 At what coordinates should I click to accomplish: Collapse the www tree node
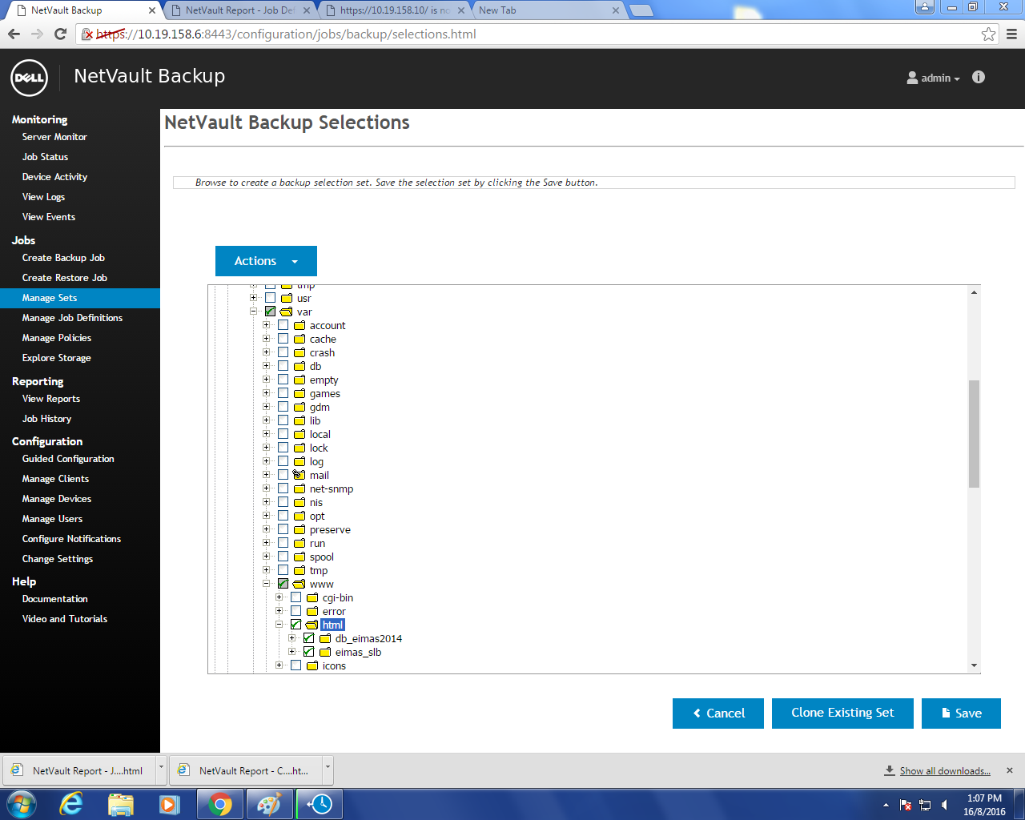click(267, 584)
